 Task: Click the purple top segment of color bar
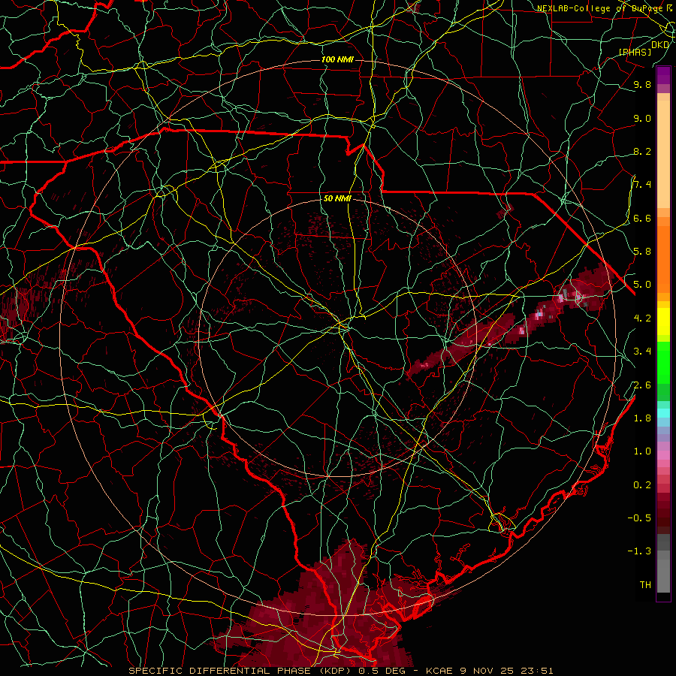coord(663,75)
